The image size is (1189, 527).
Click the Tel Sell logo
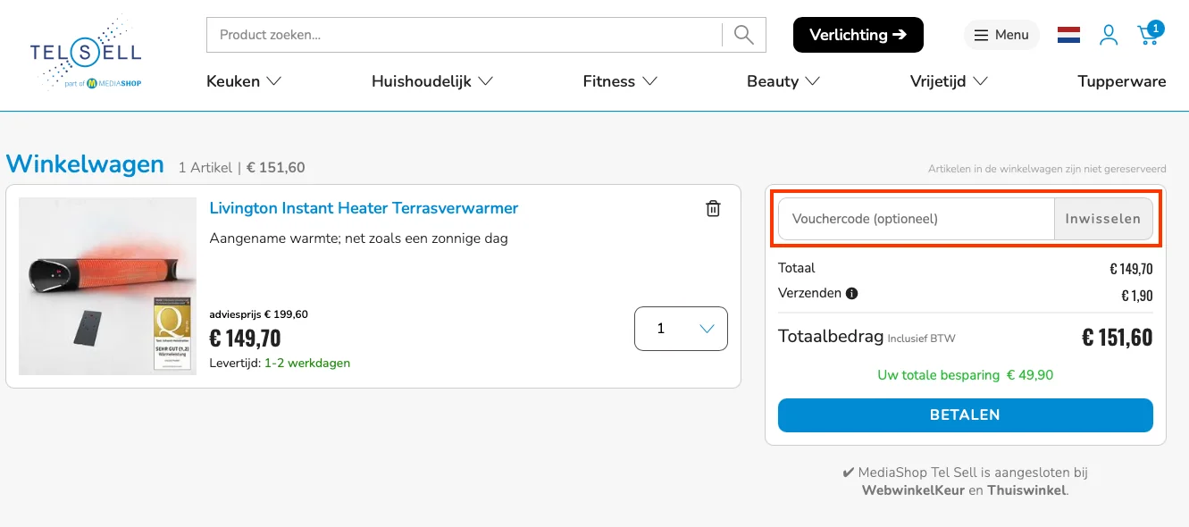click(85, 51)
